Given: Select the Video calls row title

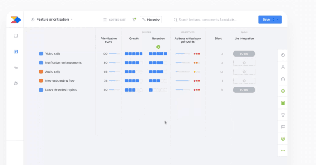Looking at the screenshot, I should [x=53, y=54].
